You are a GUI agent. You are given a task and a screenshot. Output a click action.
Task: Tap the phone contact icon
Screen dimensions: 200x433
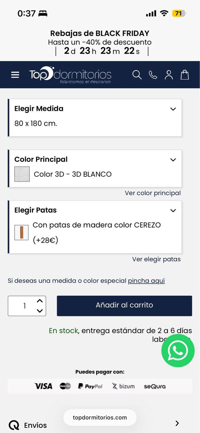(153, 75)
